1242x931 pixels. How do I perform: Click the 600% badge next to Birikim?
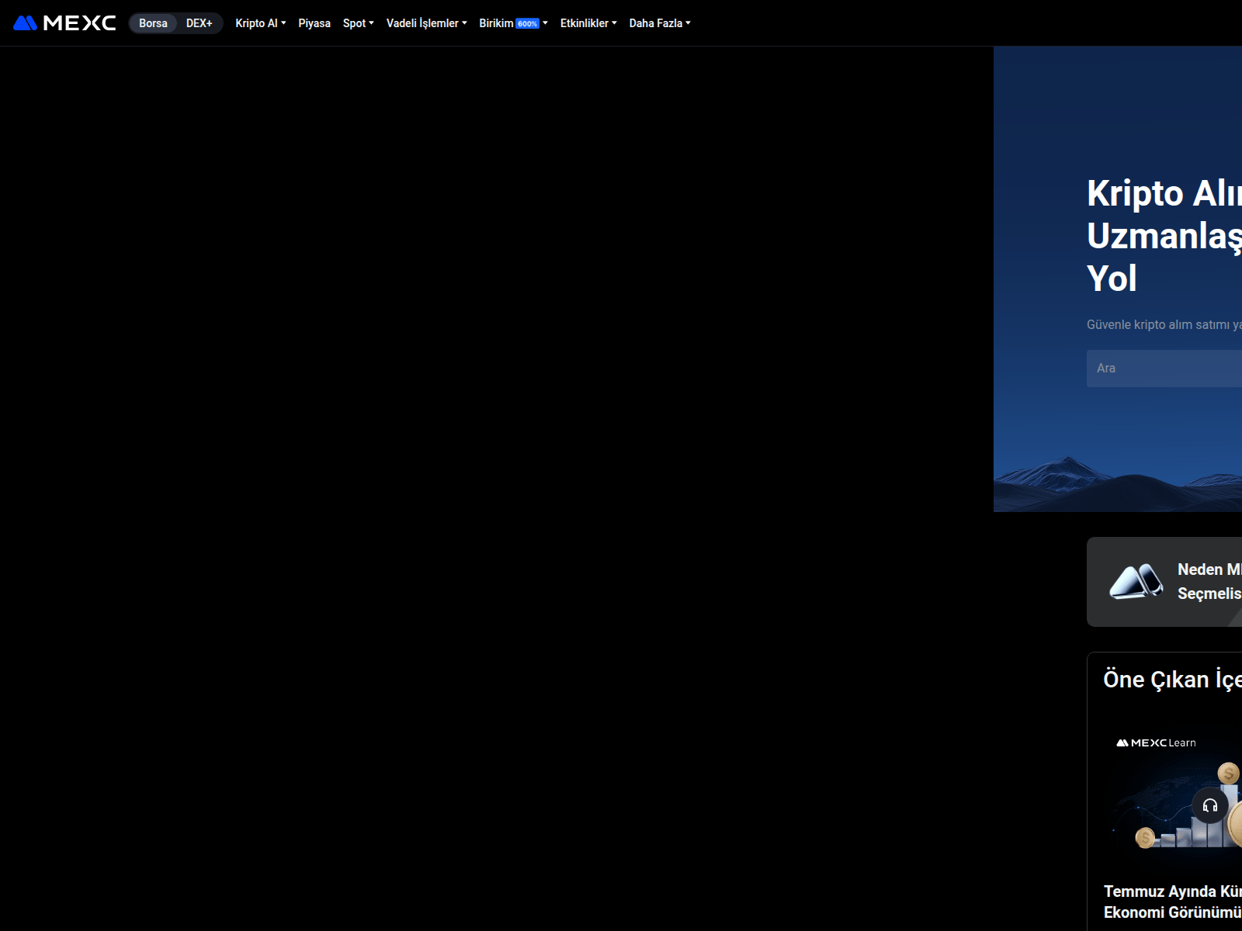tap(528, 24)
